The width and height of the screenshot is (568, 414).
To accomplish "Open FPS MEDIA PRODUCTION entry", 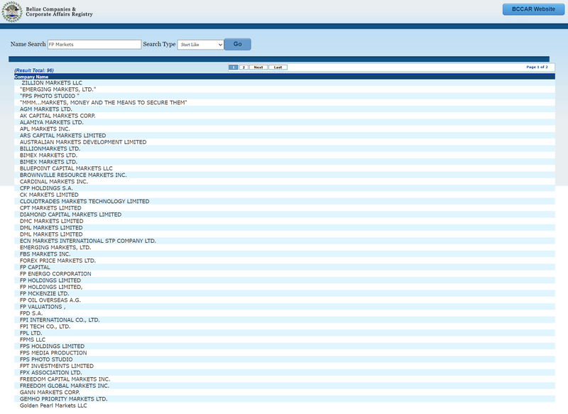I will (x=53, y=353).
